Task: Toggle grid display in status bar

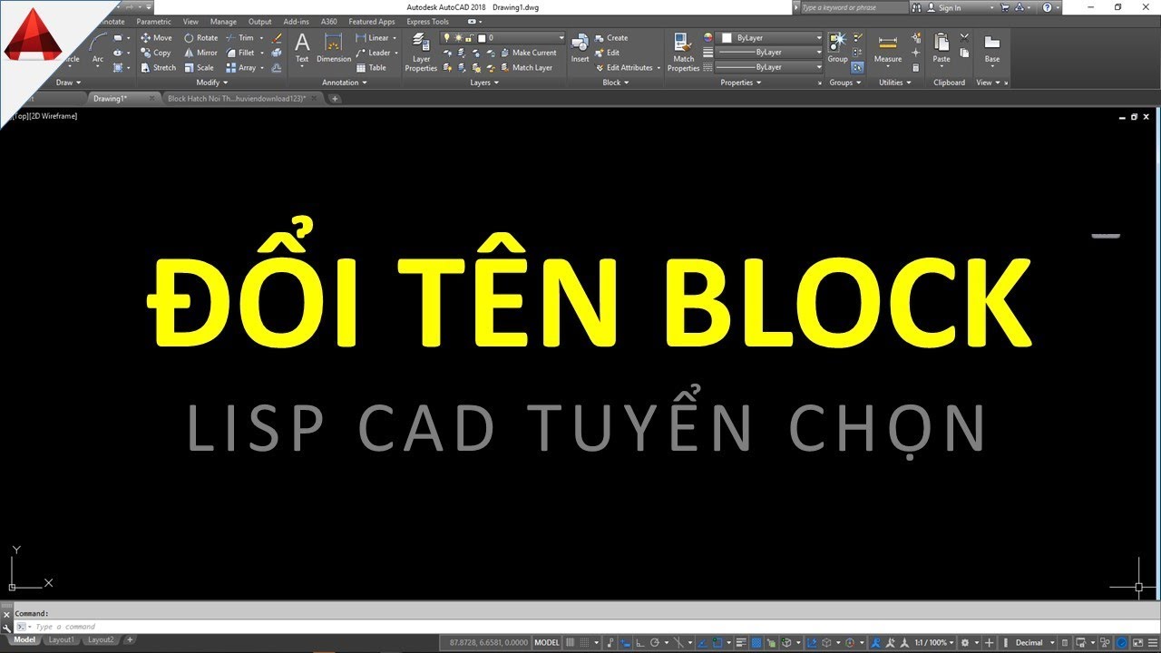Action: point(568,642)
